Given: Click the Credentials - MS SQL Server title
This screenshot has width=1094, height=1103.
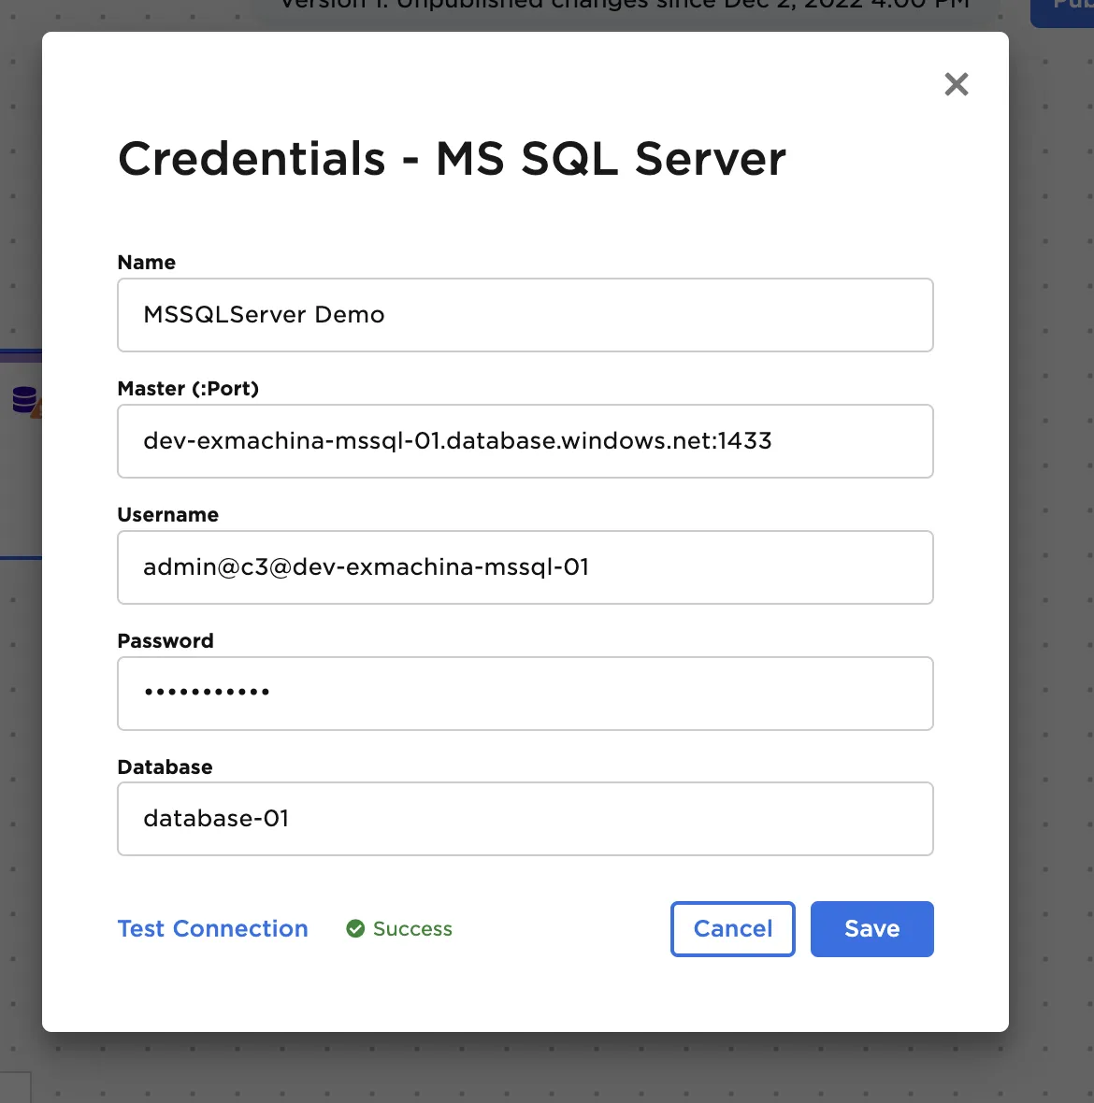Looking at the screenshot, I should 452,159.
